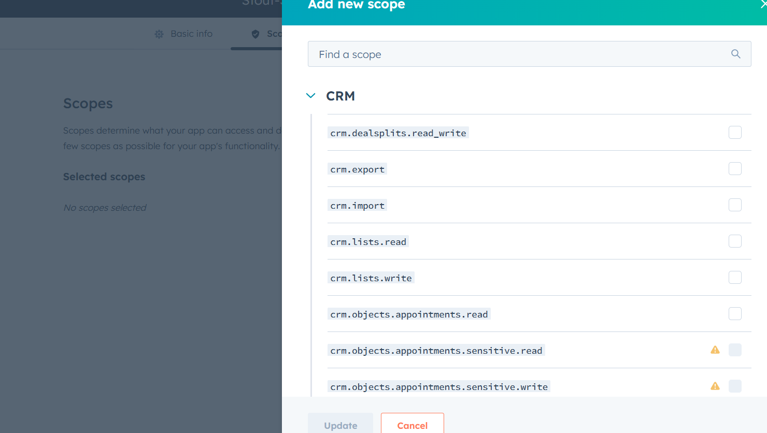767x433 pixels.
Task: Select the crm.lists.read checkbox
Action: coord(735,241)
